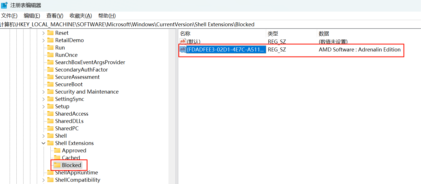The height and width of the screenshot is (184, 421).
Task: Open the 文件(F) menu
Action: click(x=10, y=16)
